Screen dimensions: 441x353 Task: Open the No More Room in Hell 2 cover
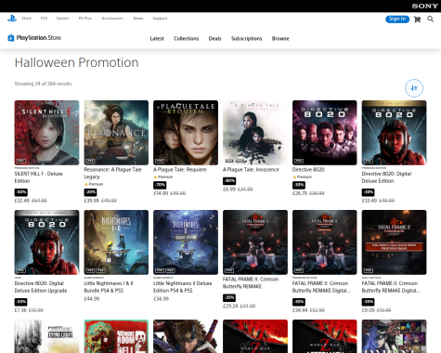(116, 336)
